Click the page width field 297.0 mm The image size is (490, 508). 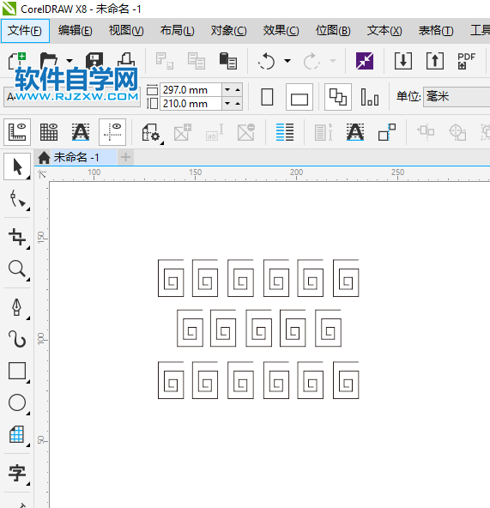click(191, 90)
